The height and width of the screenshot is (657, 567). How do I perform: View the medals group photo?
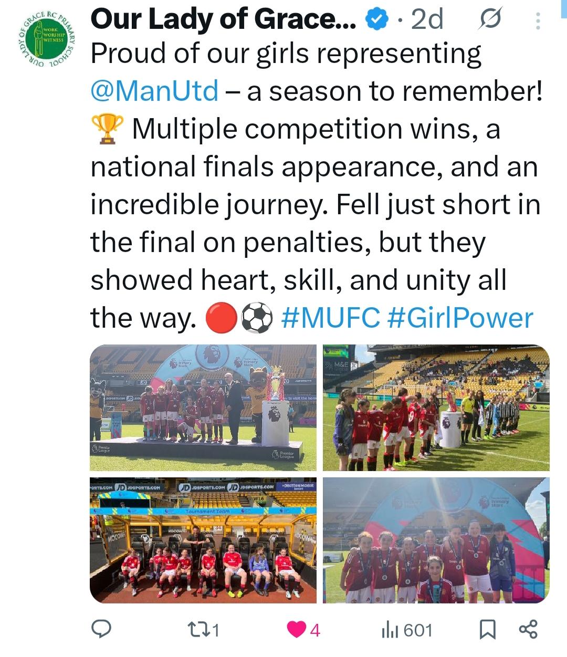tap(436, 540)
